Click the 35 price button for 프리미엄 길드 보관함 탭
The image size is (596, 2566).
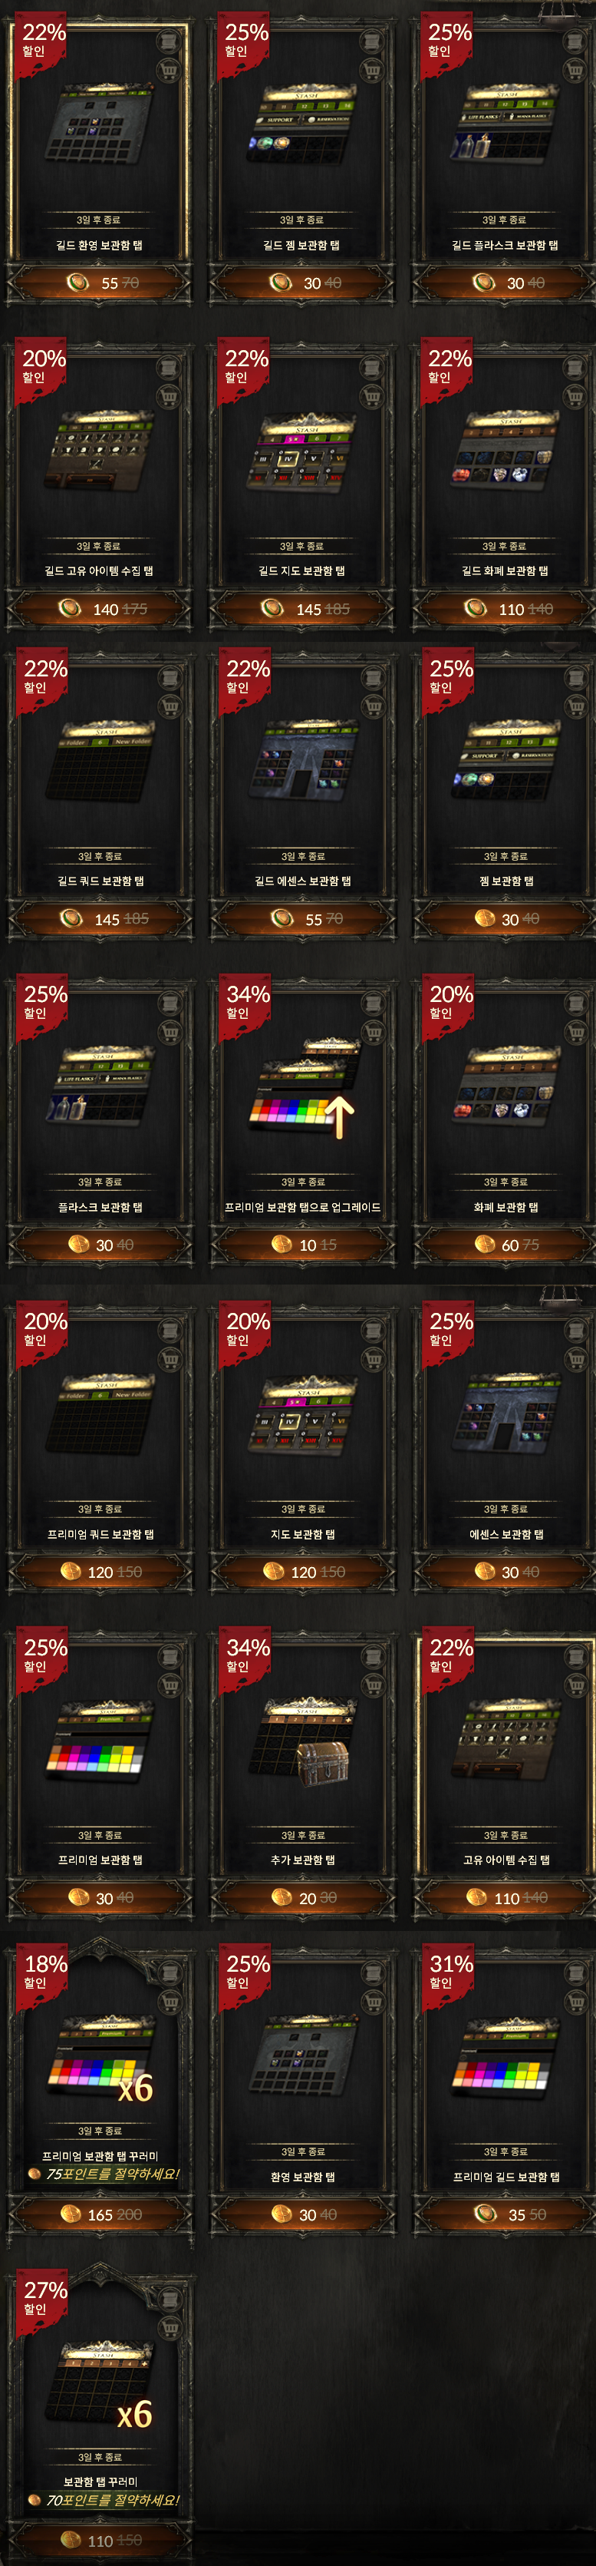pyautogui.click(x=506, y=2214)
